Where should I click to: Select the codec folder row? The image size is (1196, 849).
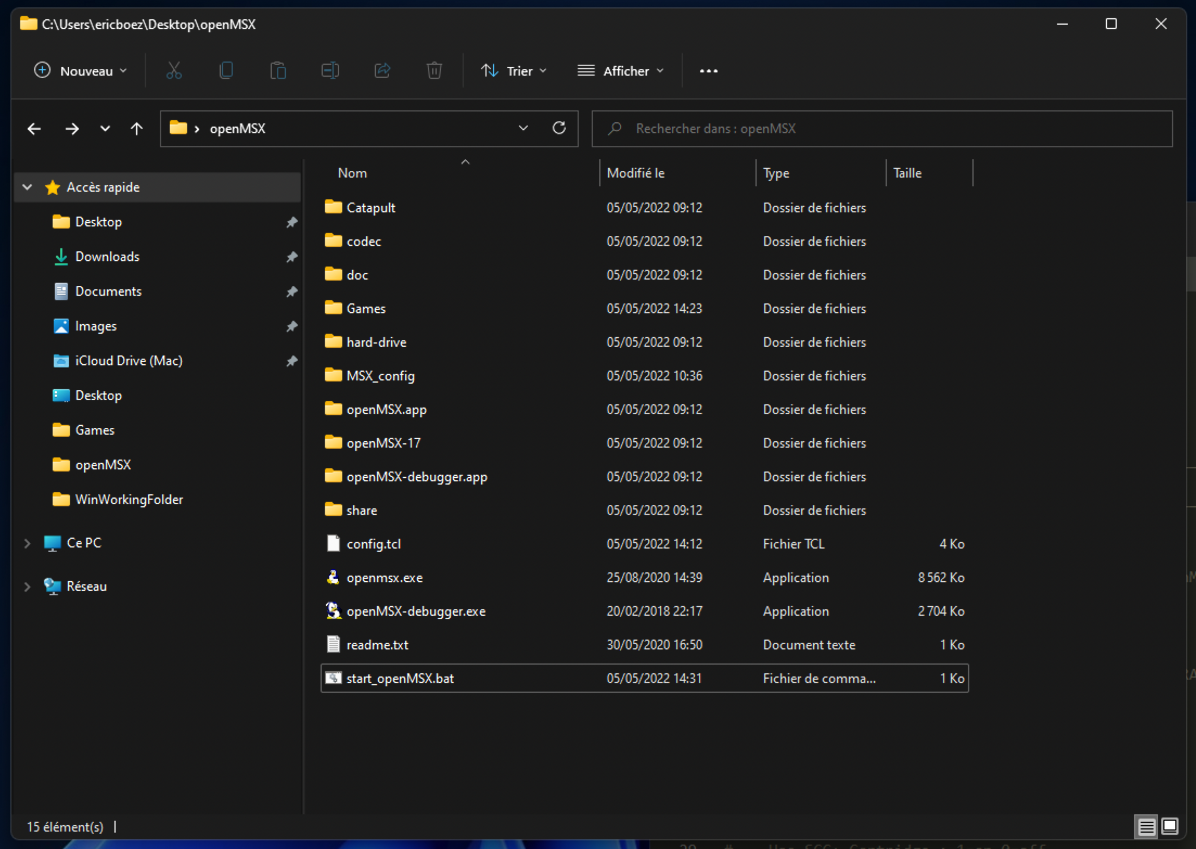(645, 241)
